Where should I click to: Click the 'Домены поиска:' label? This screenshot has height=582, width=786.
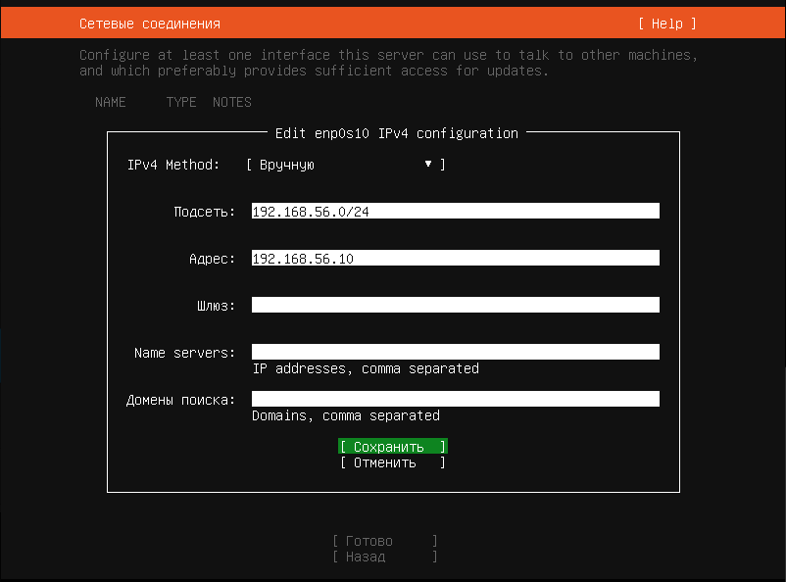coord(181,400)
